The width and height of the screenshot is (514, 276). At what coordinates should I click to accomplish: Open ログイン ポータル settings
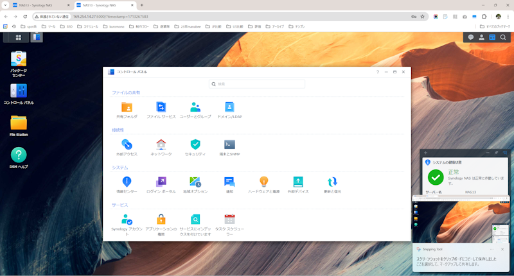(161, 185)
